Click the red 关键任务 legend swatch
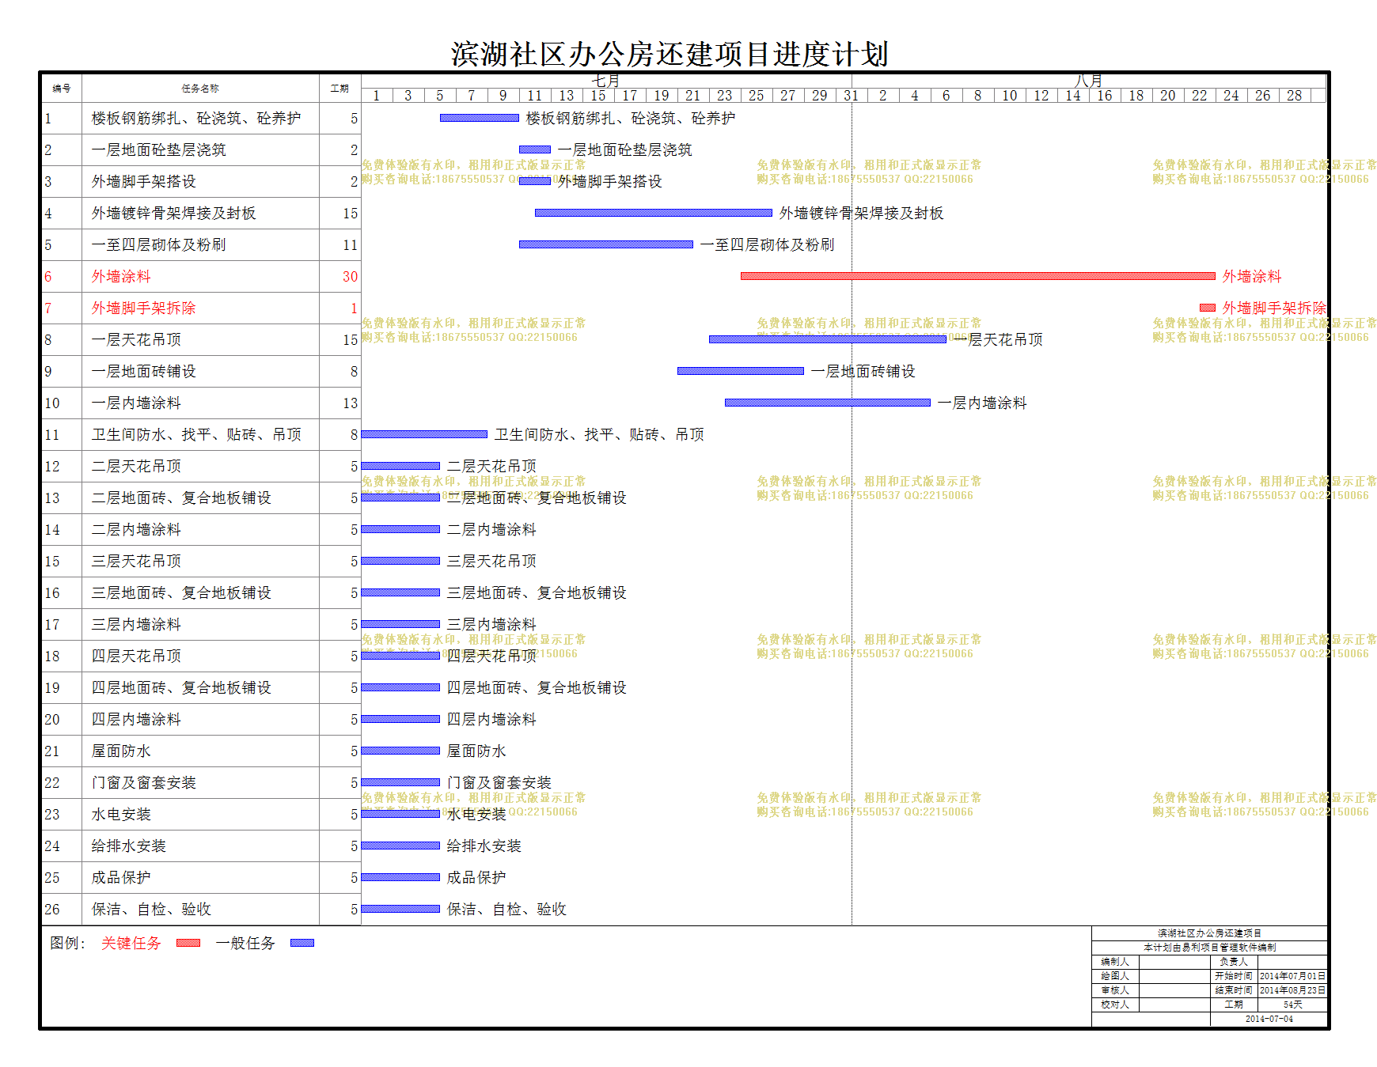Image resolution: width=1377 pixels, height=1067 pixels. coord(188,943)
